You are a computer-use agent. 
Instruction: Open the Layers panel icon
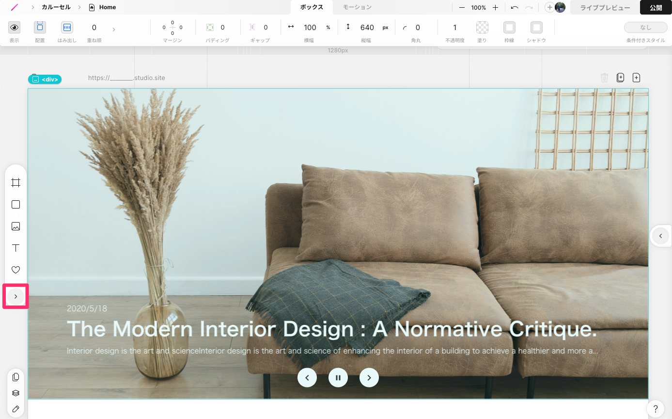coord(16,393)
